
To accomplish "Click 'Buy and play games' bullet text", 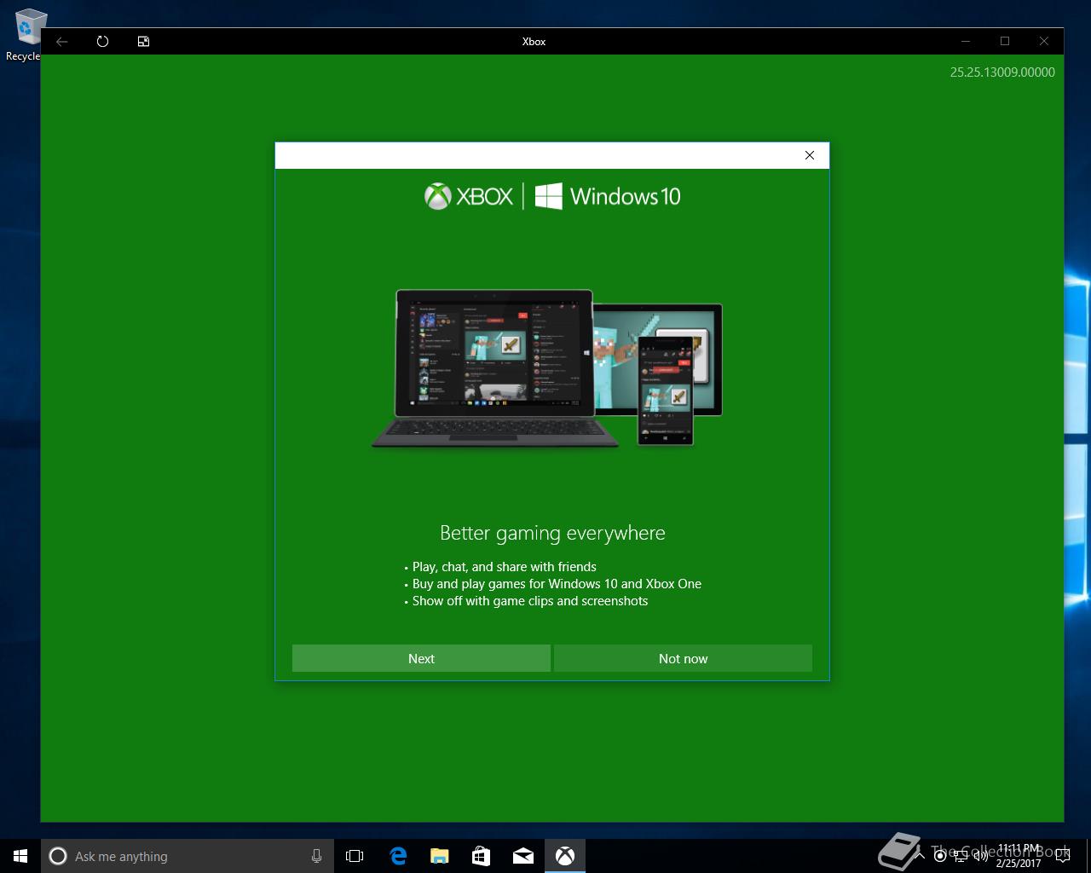I will (x=557, y=584).
